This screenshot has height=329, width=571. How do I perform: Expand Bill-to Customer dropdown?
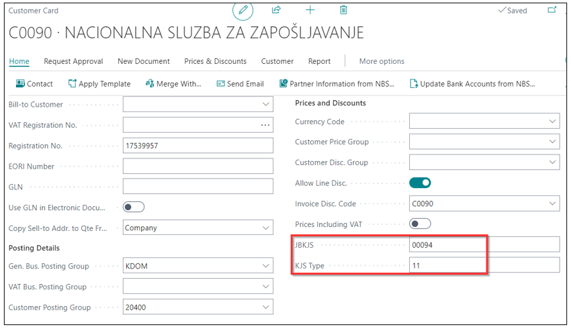point(266,105)
